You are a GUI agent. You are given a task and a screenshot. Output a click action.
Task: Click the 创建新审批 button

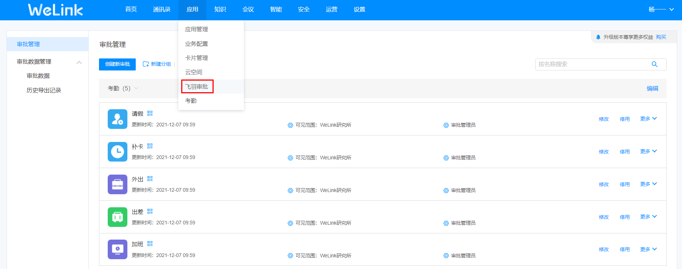117,64
